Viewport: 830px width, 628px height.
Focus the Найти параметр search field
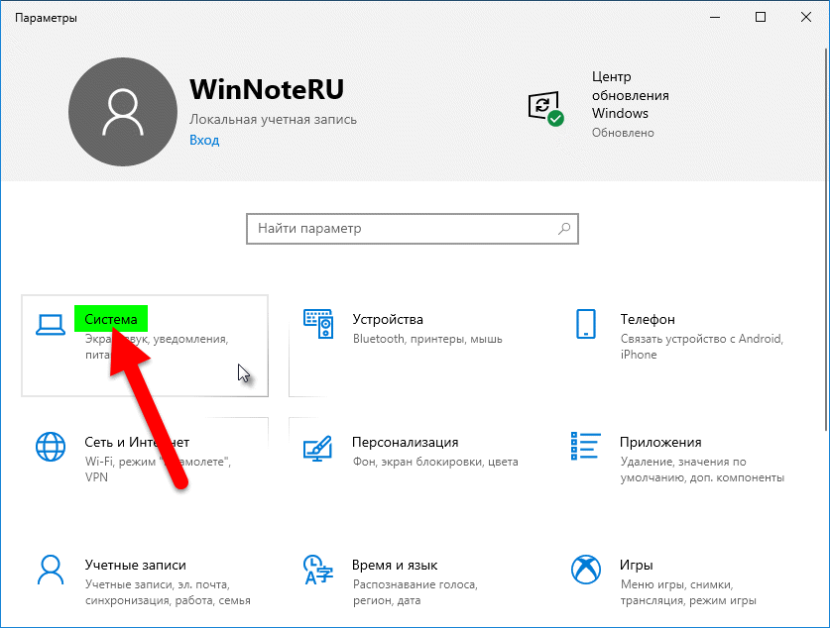[413, 229]
